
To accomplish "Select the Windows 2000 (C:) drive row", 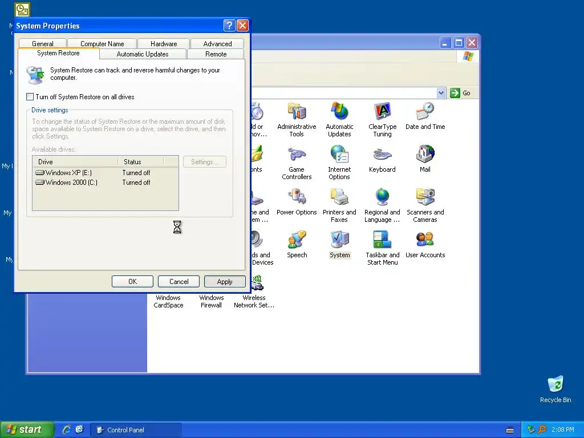I will click(x=106, y=182).
